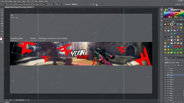184x103 pixels.
Task: Click the white background color swatch
Action: tap(1, 39)
